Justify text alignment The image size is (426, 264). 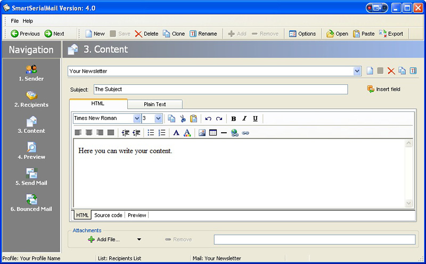click(111, 133)
